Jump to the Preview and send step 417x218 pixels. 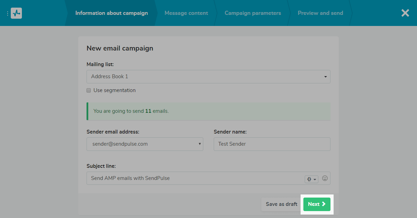(320, 13)
